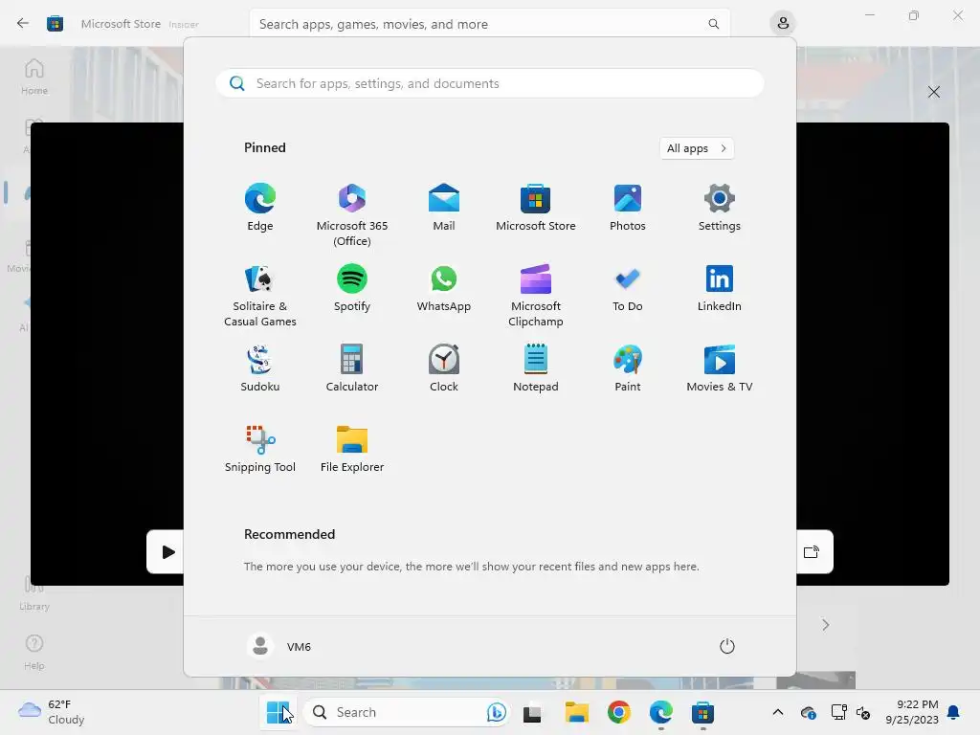This screenshot has height=735, width=980.
Task: Focus the Start menu search field
Action: click(489, 83)
